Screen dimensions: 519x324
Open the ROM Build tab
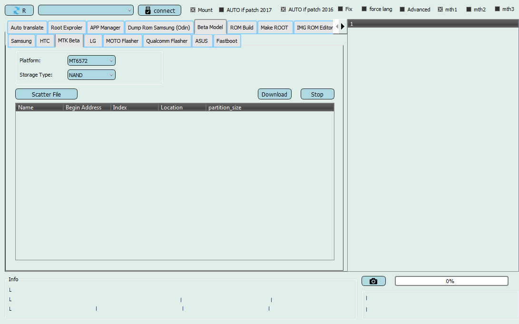[x=242, y=28]
